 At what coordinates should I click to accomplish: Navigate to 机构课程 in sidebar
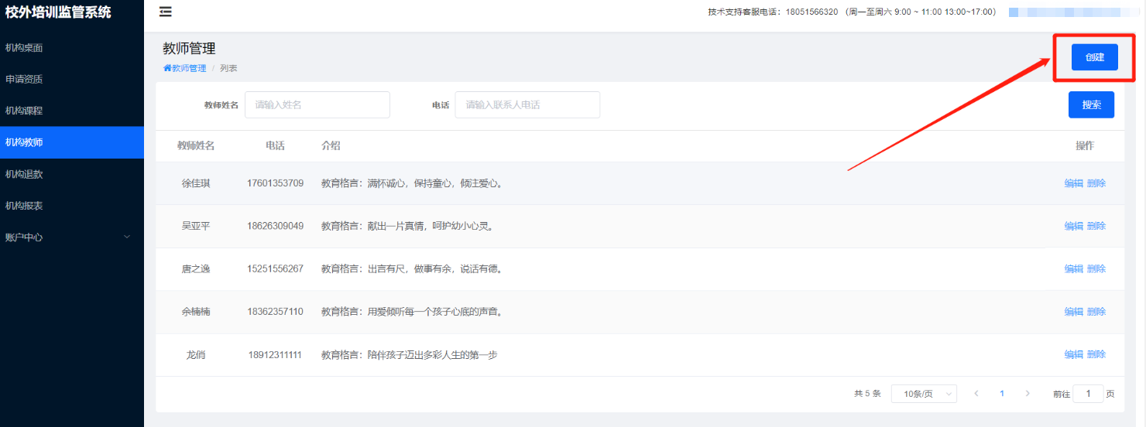[x=71, y=111]
